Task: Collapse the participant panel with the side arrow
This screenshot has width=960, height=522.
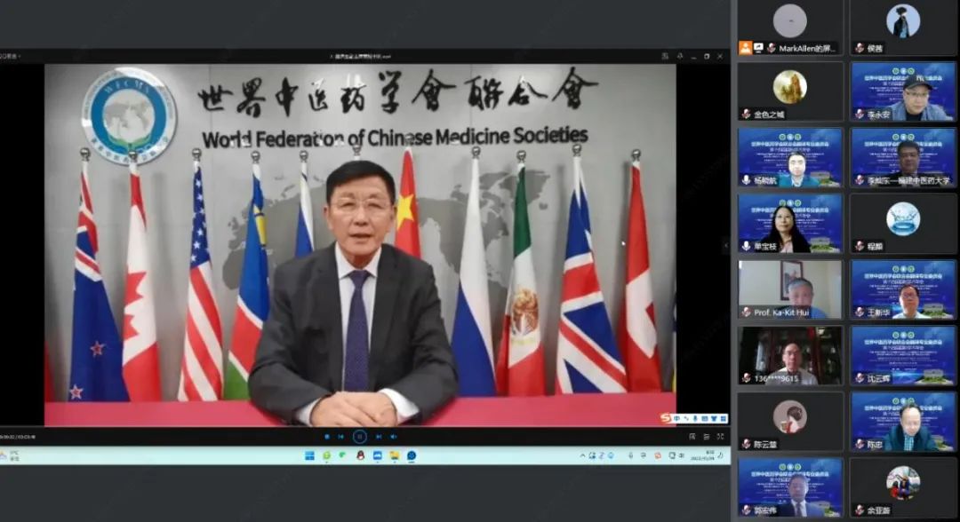Action: [x=727, y=246]
